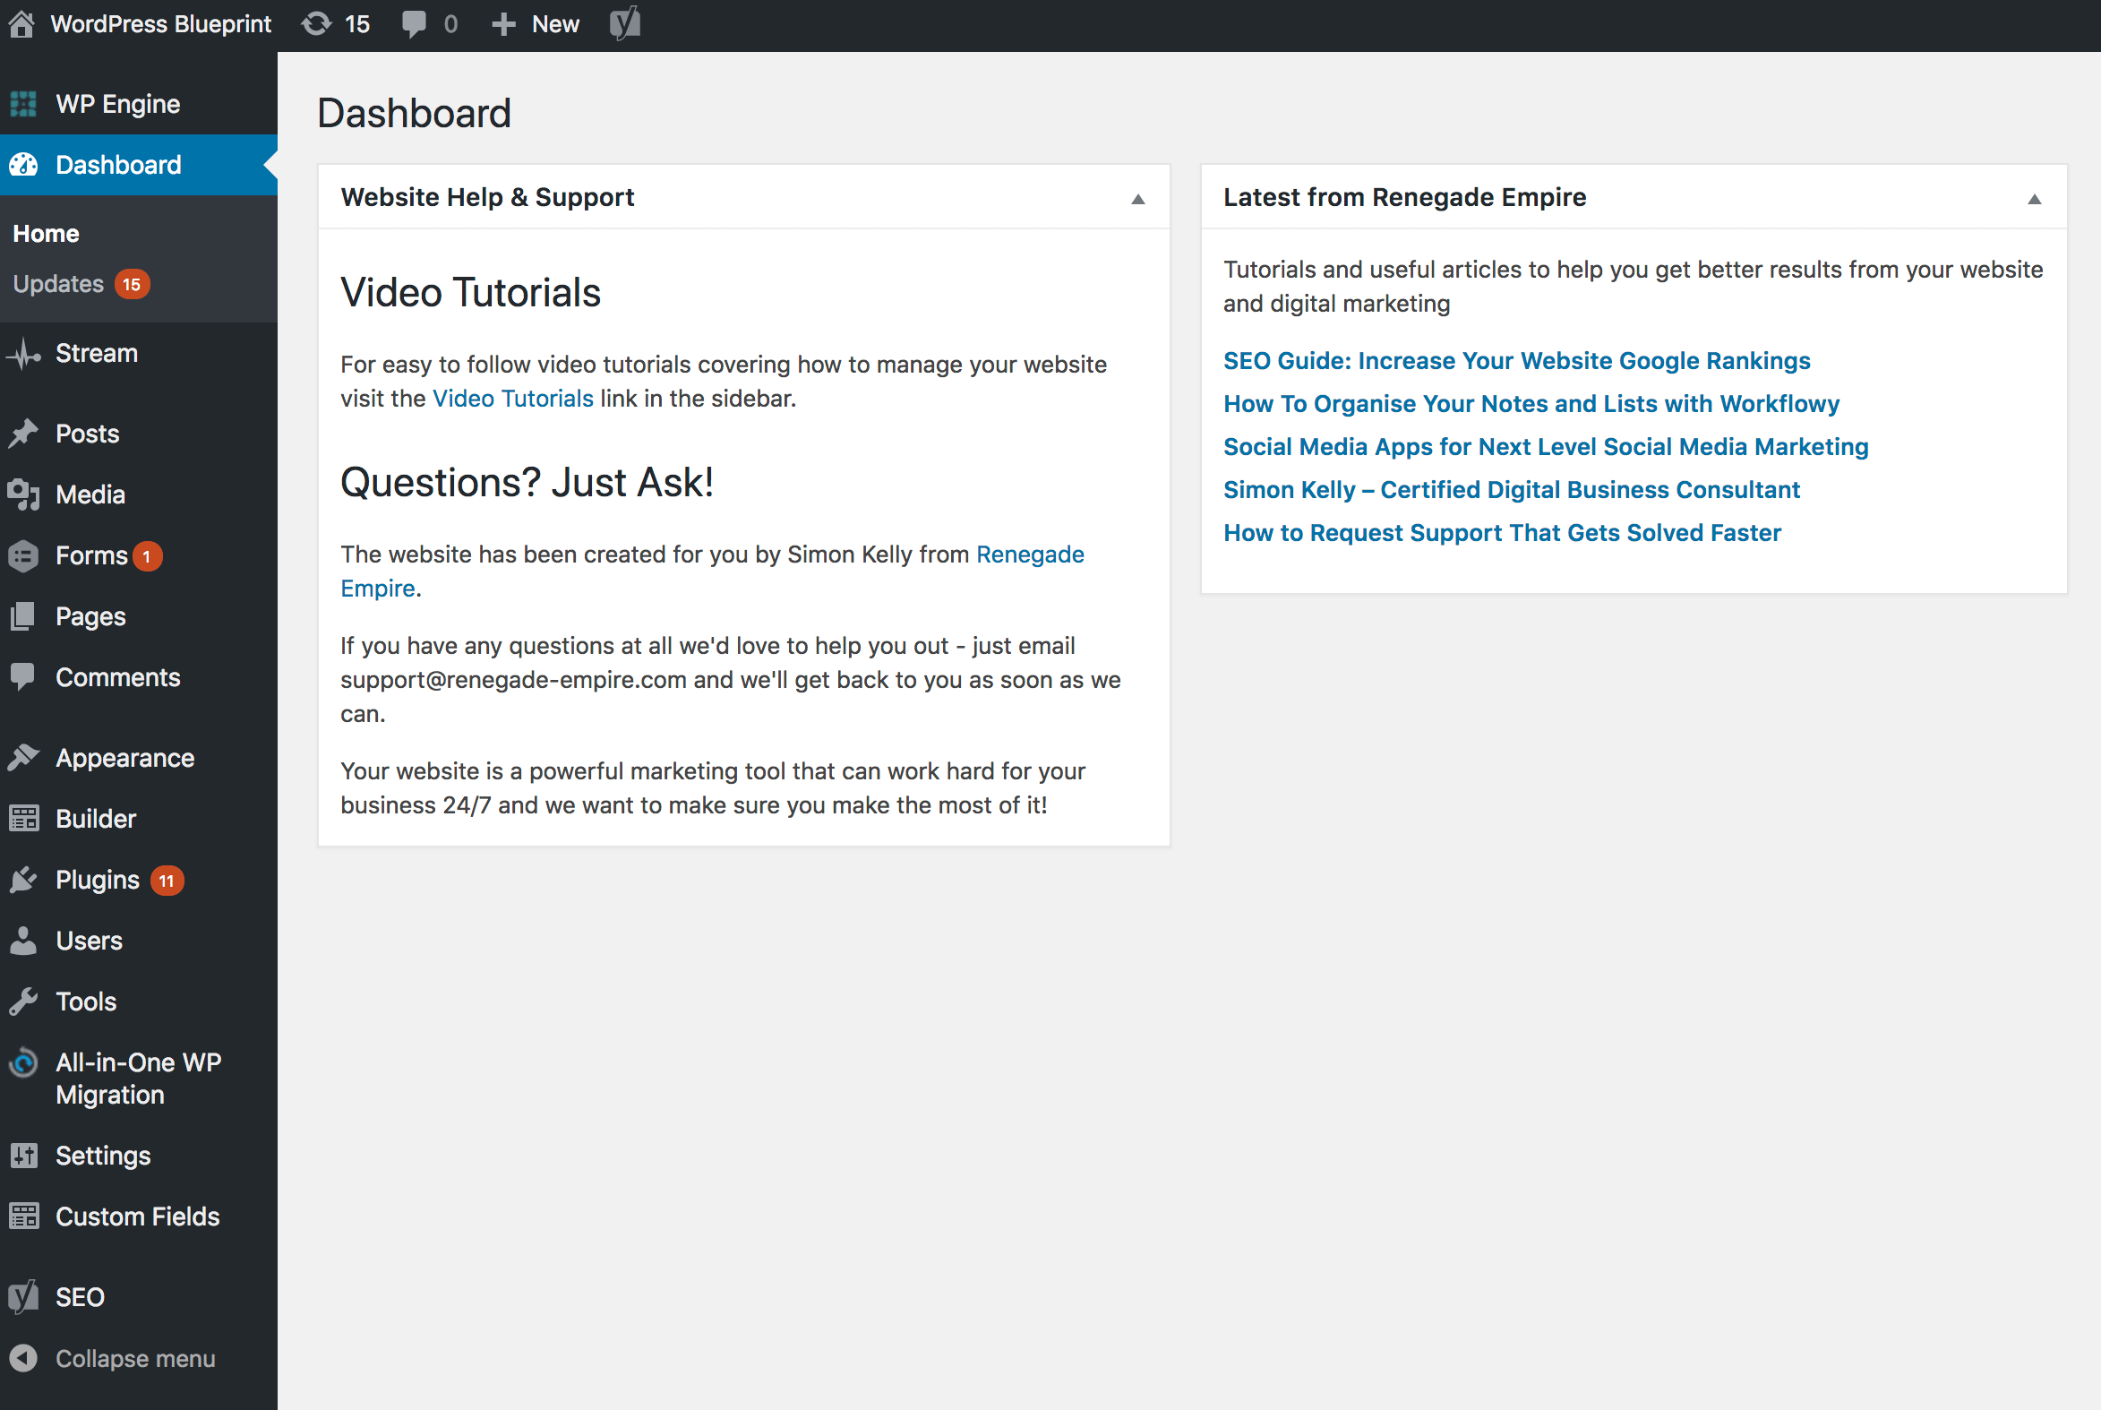Click the Stream activity icon
2101x1410 pixels.
click(x=23, y=355)
